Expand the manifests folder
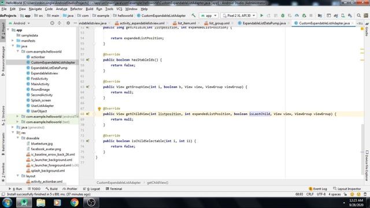This screenshot has width=370, height=208. (x=13, y=40)
